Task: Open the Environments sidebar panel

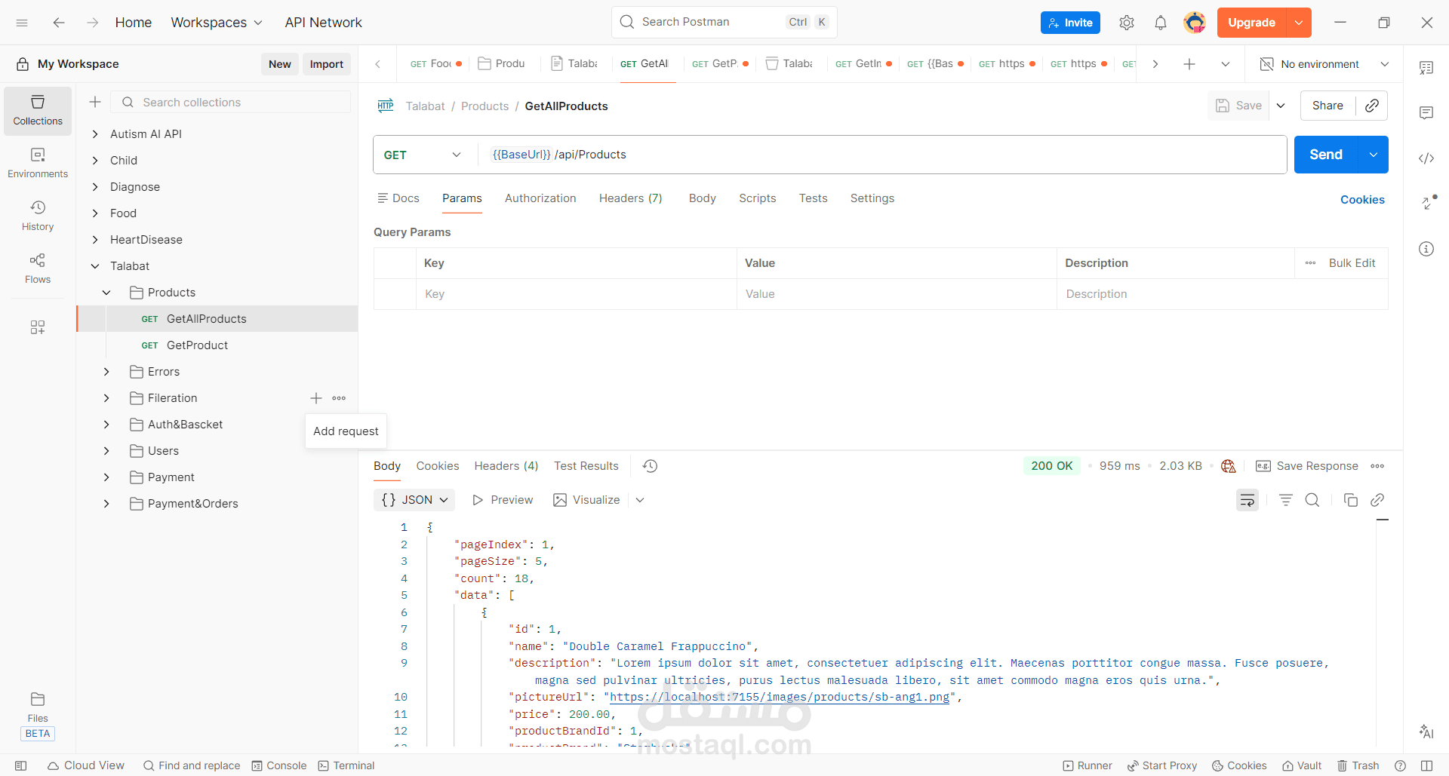Action: (x=38, y=163)
